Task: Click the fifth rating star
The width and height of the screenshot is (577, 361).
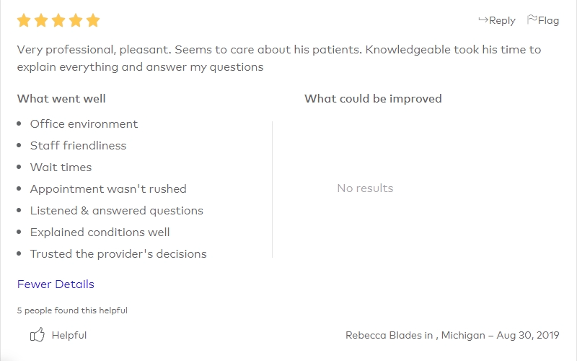Action: point(93,20)
